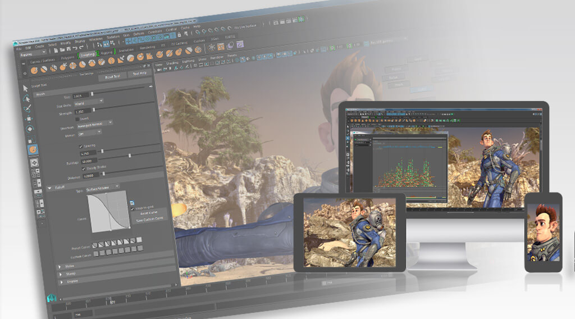The width and height of the screenshot is (575, 319).
Task: Switch to the Polygons shelf tab
Action: tap(67, 58)
